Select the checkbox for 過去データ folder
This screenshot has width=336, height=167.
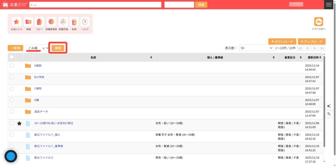coord(11,112)
